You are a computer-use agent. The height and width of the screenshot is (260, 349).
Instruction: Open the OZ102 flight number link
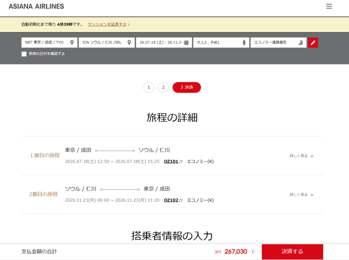tap(171, 200)
